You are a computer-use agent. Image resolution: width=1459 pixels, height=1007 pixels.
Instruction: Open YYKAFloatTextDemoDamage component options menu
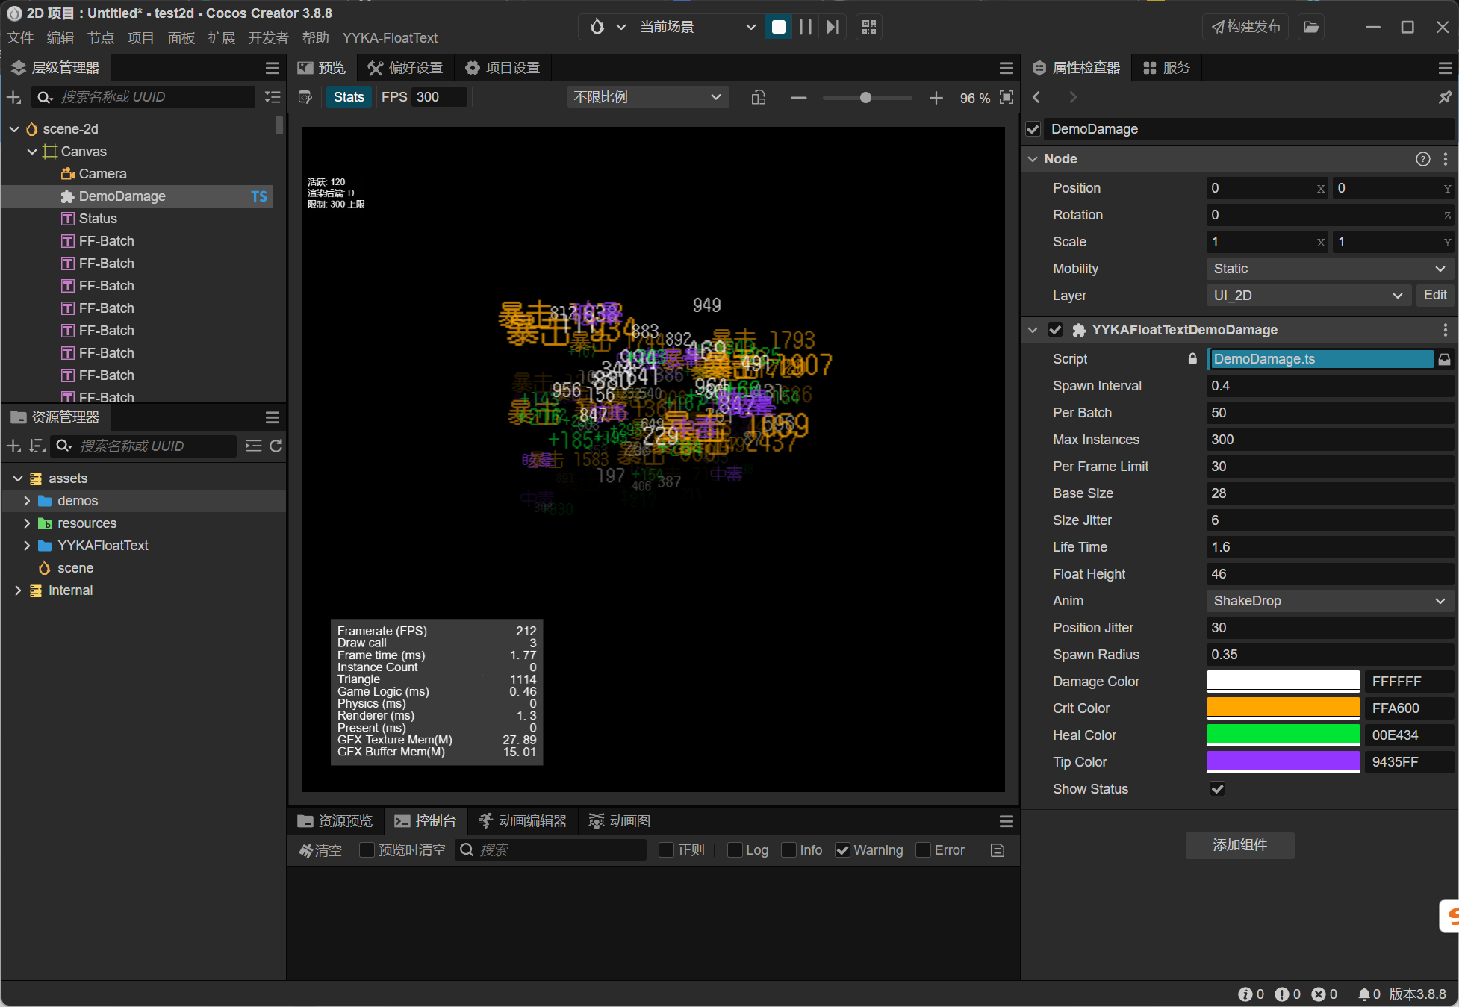coord(1445,330)
